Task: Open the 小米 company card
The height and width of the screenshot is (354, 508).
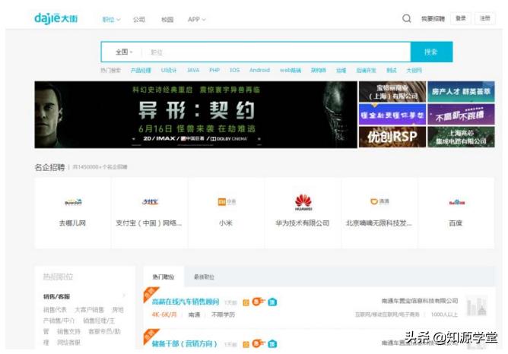Action: 226,213
